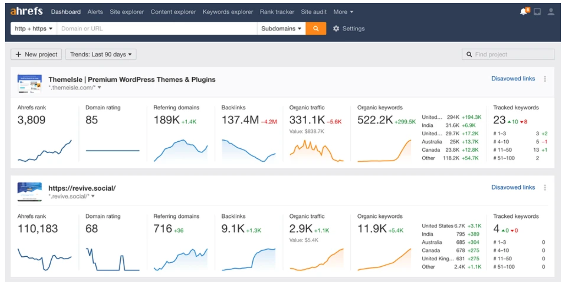Select Rank tracker in the navigation
Screen dimensions: 566x285
[x=277, y=12]
